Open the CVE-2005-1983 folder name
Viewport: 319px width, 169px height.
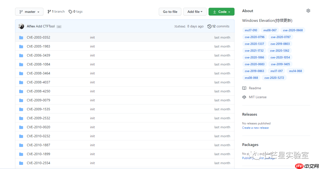click(x=38, y=46)
